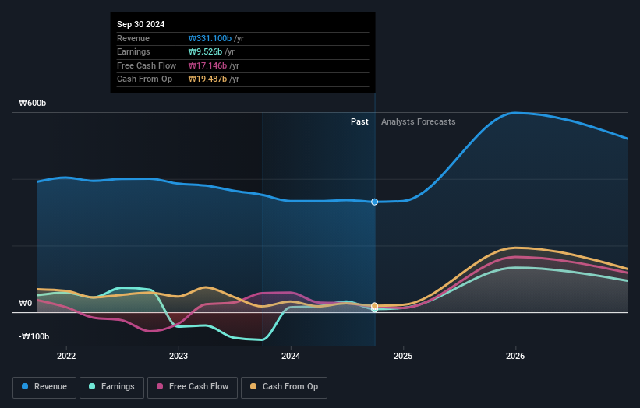Click the Sep 30 2024 tooltip date

(x=141, y=24)
